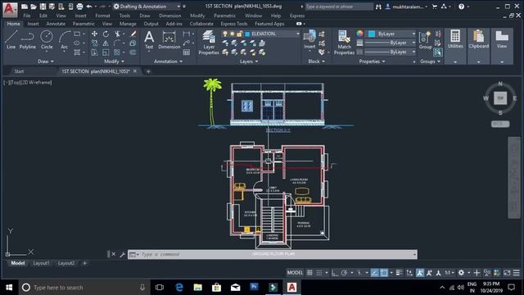The width and height of the screenshot is (524, 295).
Task: Expand the Layers panel
Action: (x=249, y=61)
